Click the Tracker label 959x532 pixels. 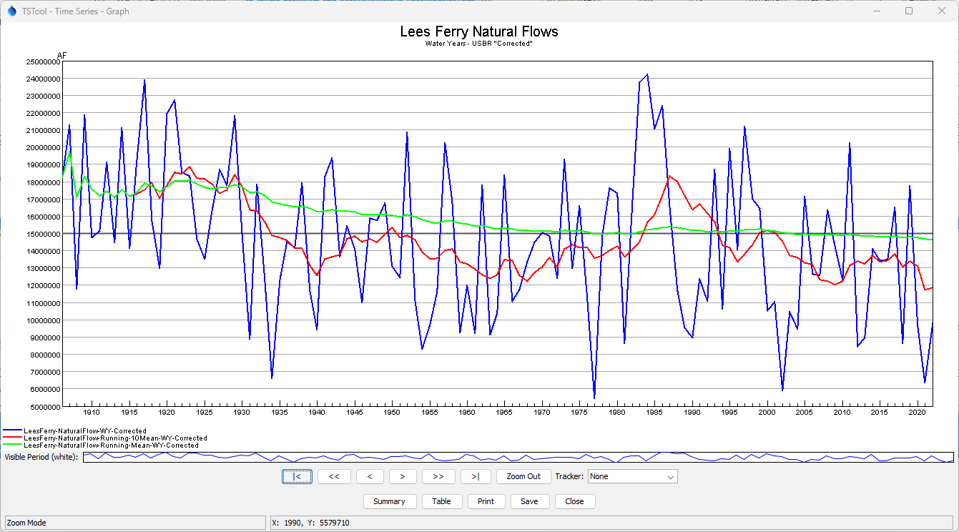point(569,476)
